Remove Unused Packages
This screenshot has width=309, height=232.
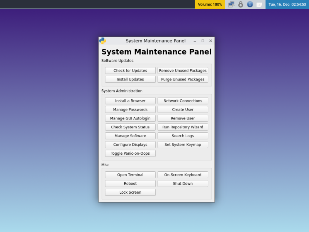tap(183, 70)
